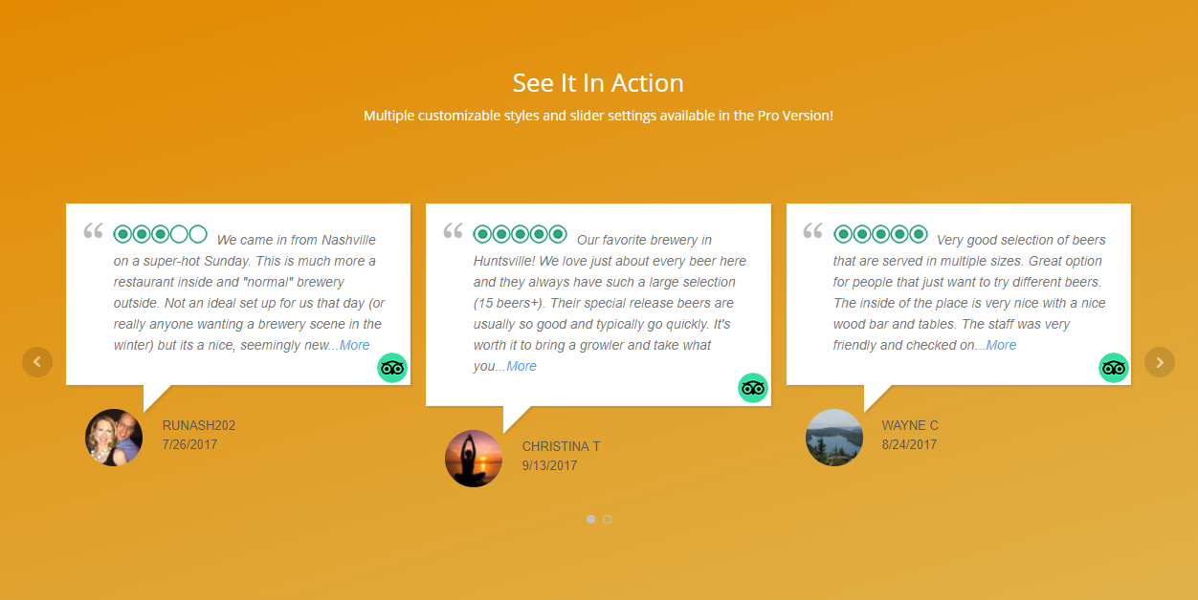Click TripAdvisor logo on Wayne C's review

click(1113, 368)
